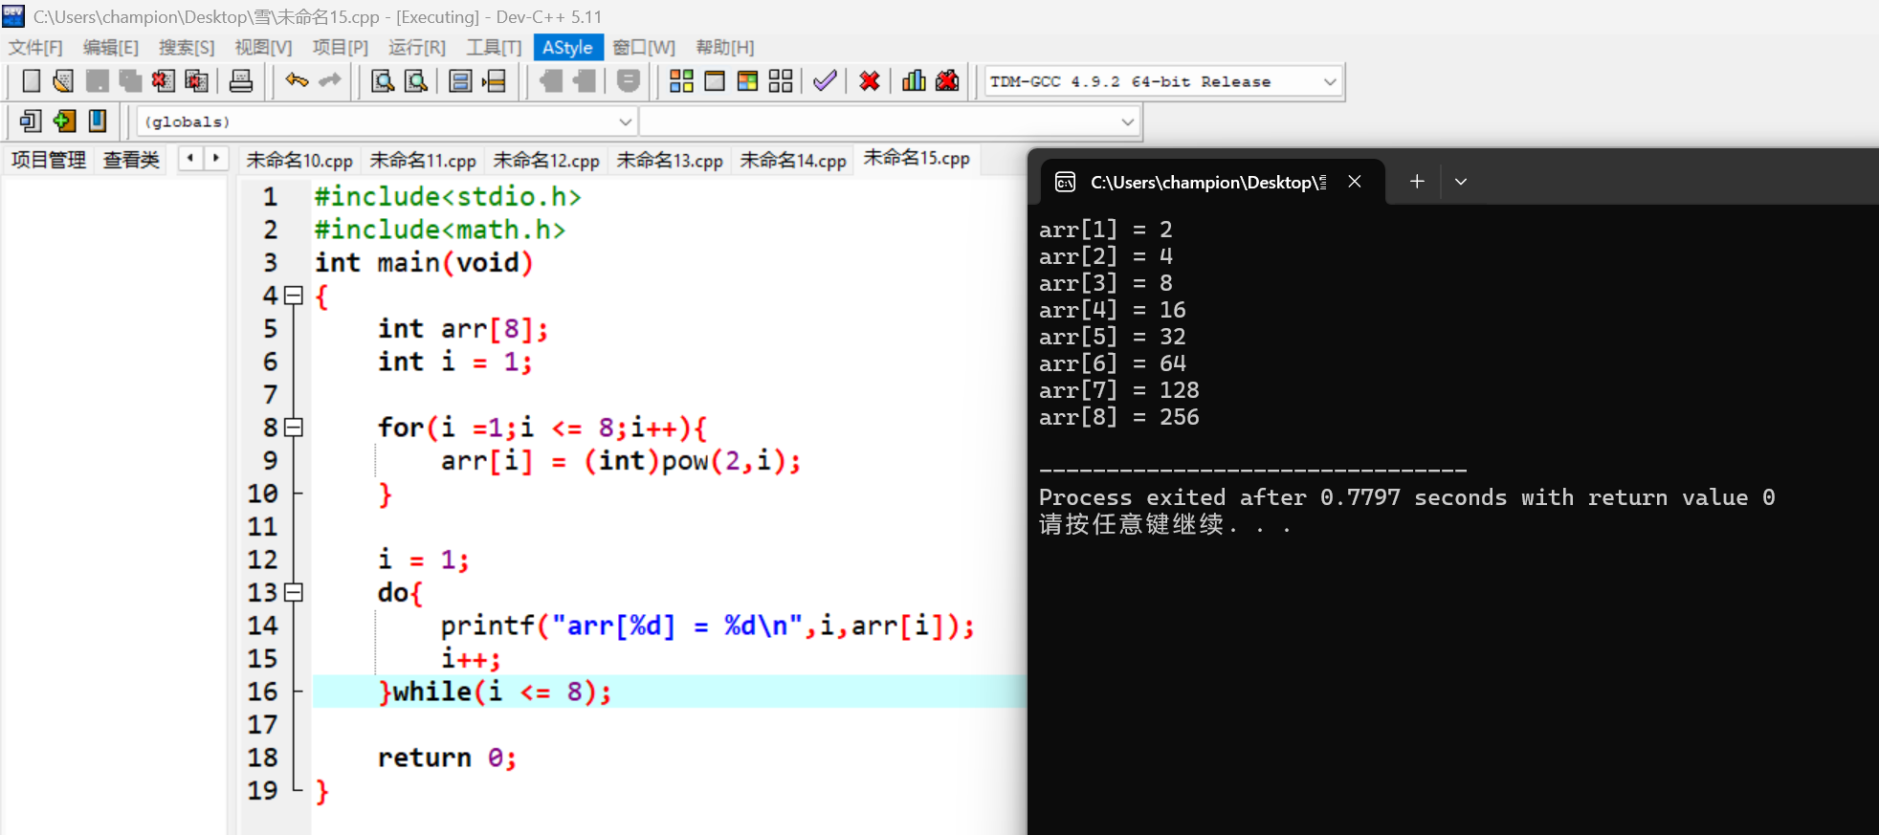Open a new terminal tab with plus
Viewport: 1879px width, 835px height.
pyautogui.click(x=1417, y=181)
